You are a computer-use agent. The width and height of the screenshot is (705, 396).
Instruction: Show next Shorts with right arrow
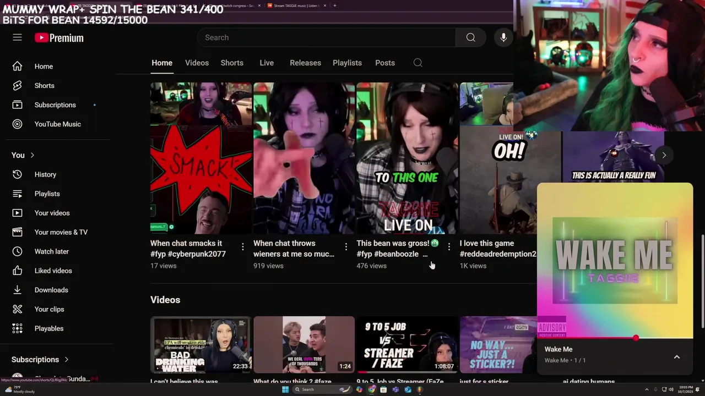point(664,155)
